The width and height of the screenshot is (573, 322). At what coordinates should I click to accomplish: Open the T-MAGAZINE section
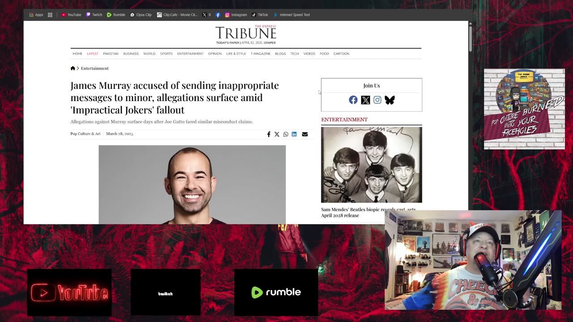click(261, 54)
